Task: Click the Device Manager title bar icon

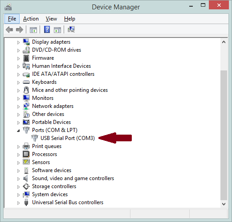Action: pyautogui.click(x=8, y=7)
